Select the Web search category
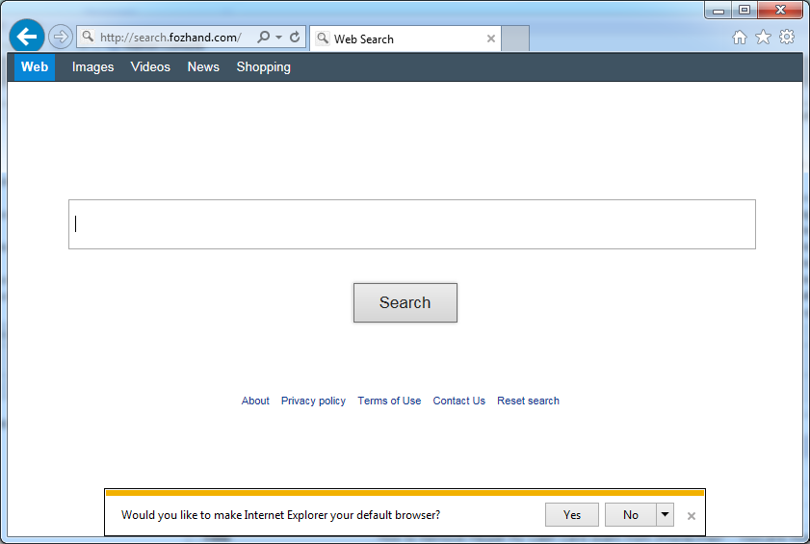Screen dimensions: 810x544 [35, 67]
